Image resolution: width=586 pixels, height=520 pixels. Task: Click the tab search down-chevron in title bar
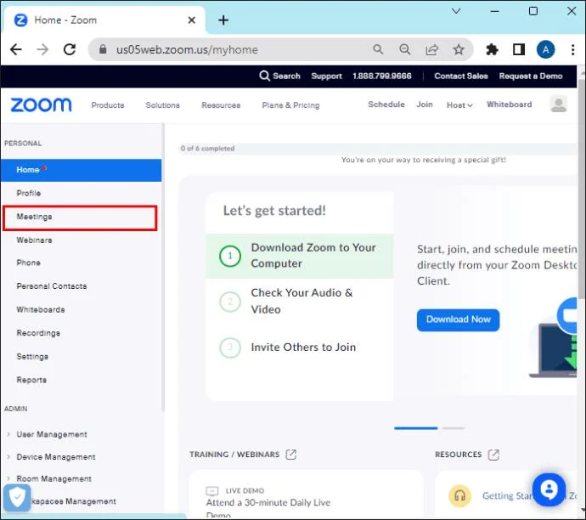click(456, 11)
